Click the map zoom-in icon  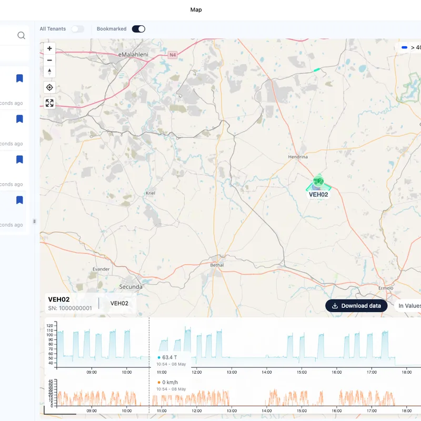coord(49,48)
